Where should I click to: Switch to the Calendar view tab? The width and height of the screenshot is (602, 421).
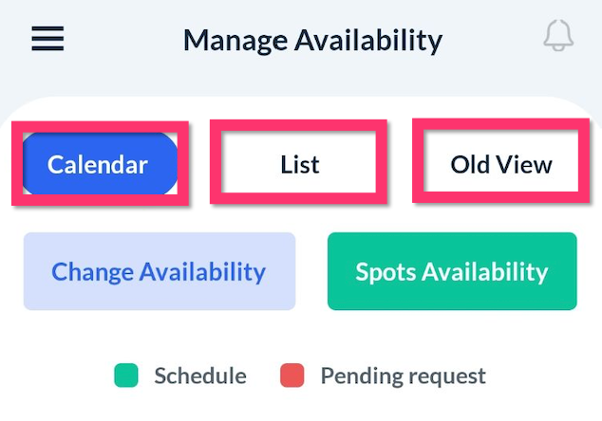[x=99, y=165]
